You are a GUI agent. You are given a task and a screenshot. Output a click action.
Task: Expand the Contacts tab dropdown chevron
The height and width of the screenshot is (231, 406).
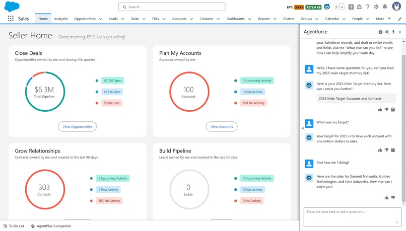[x=218, y=19]
